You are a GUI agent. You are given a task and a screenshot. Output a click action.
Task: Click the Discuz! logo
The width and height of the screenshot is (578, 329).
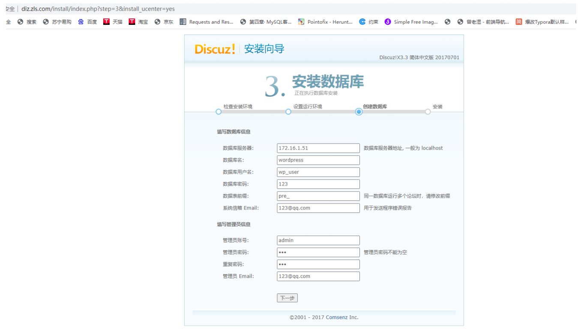[215, 49]
